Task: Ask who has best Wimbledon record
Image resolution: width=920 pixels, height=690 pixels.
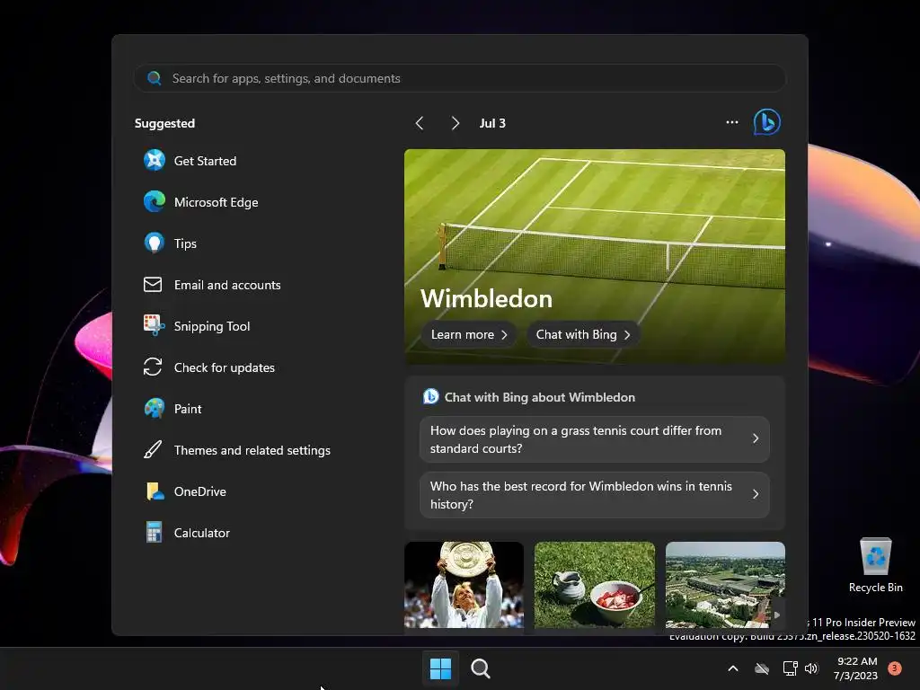Action: click(x=595, y=495)
